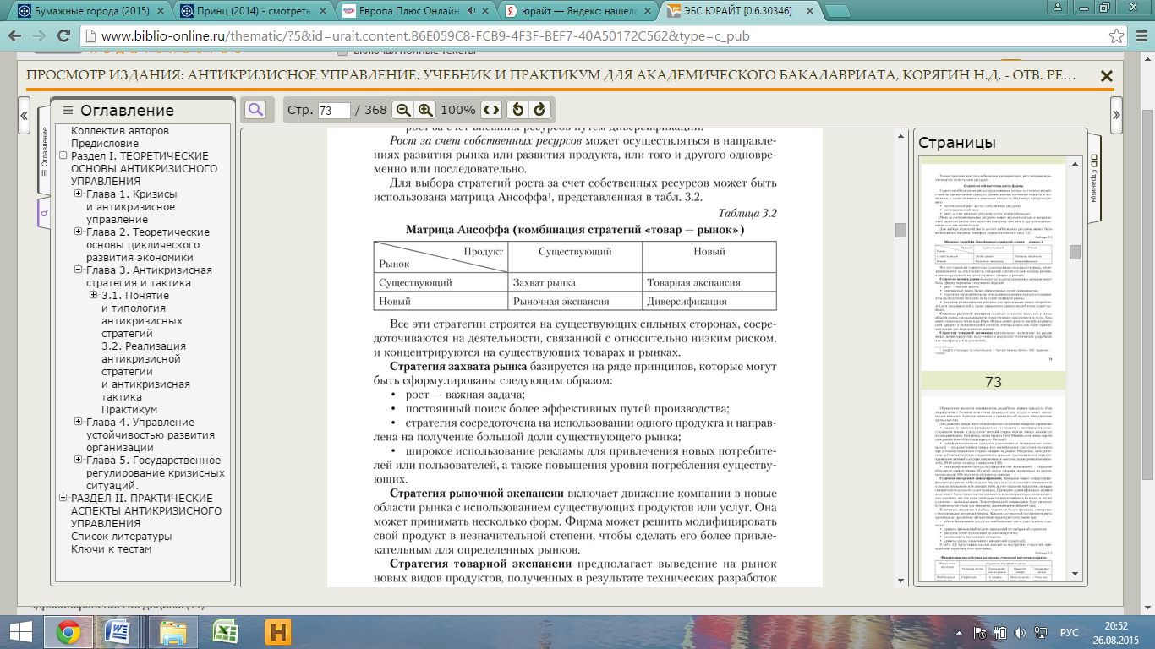The width and height of the screenshot is (1155, 649).
Task: Open File Explorer from the taskbar
Action: coord(172,632)
